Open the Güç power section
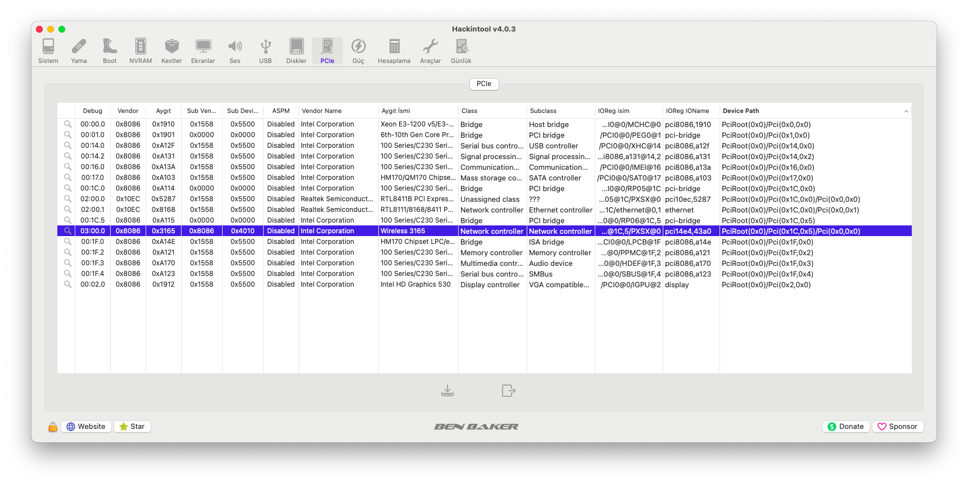The height and width of the screenshot is (484, 968). 358,51
